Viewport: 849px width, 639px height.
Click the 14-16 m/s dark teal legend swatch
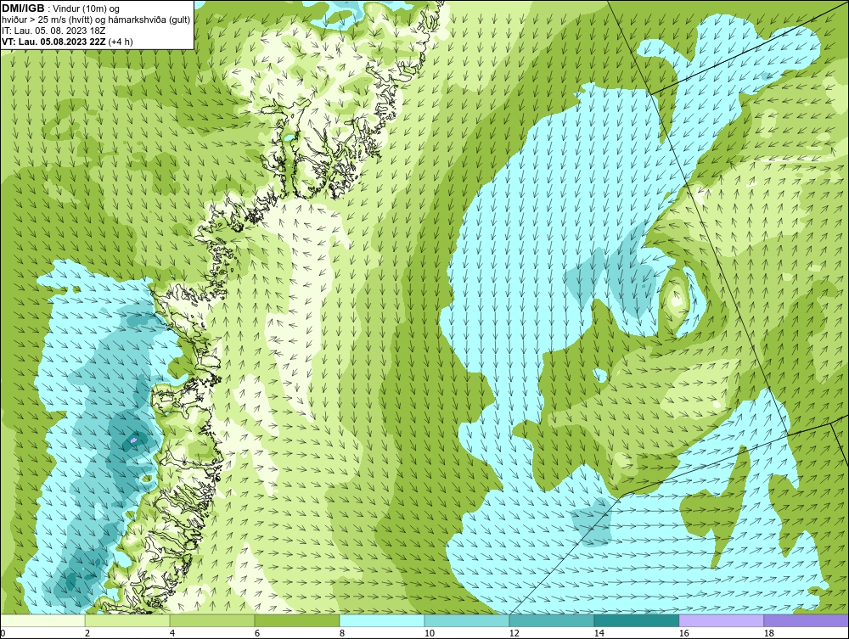[x=636, y=620]
